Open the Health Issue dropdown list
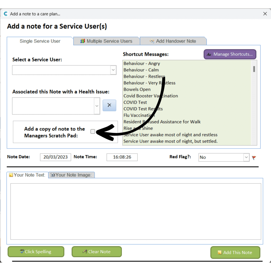This screenshot has height=271, width=271. [x=97, y=106]
